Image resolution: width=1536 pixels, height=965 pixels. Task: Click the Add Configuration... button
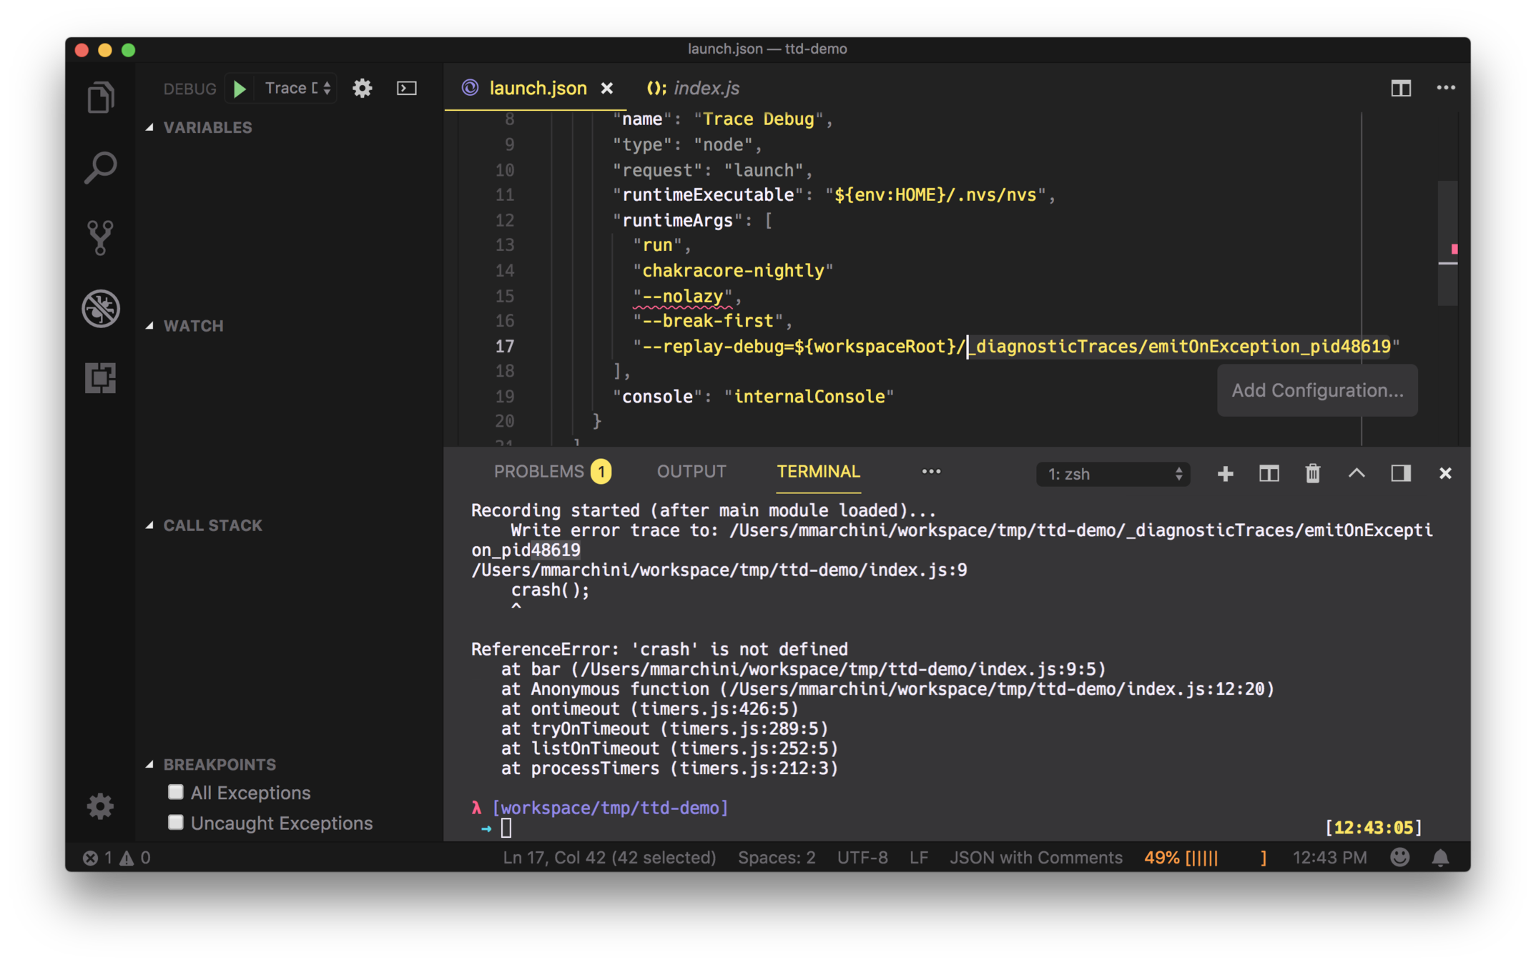coord(1316,390)
